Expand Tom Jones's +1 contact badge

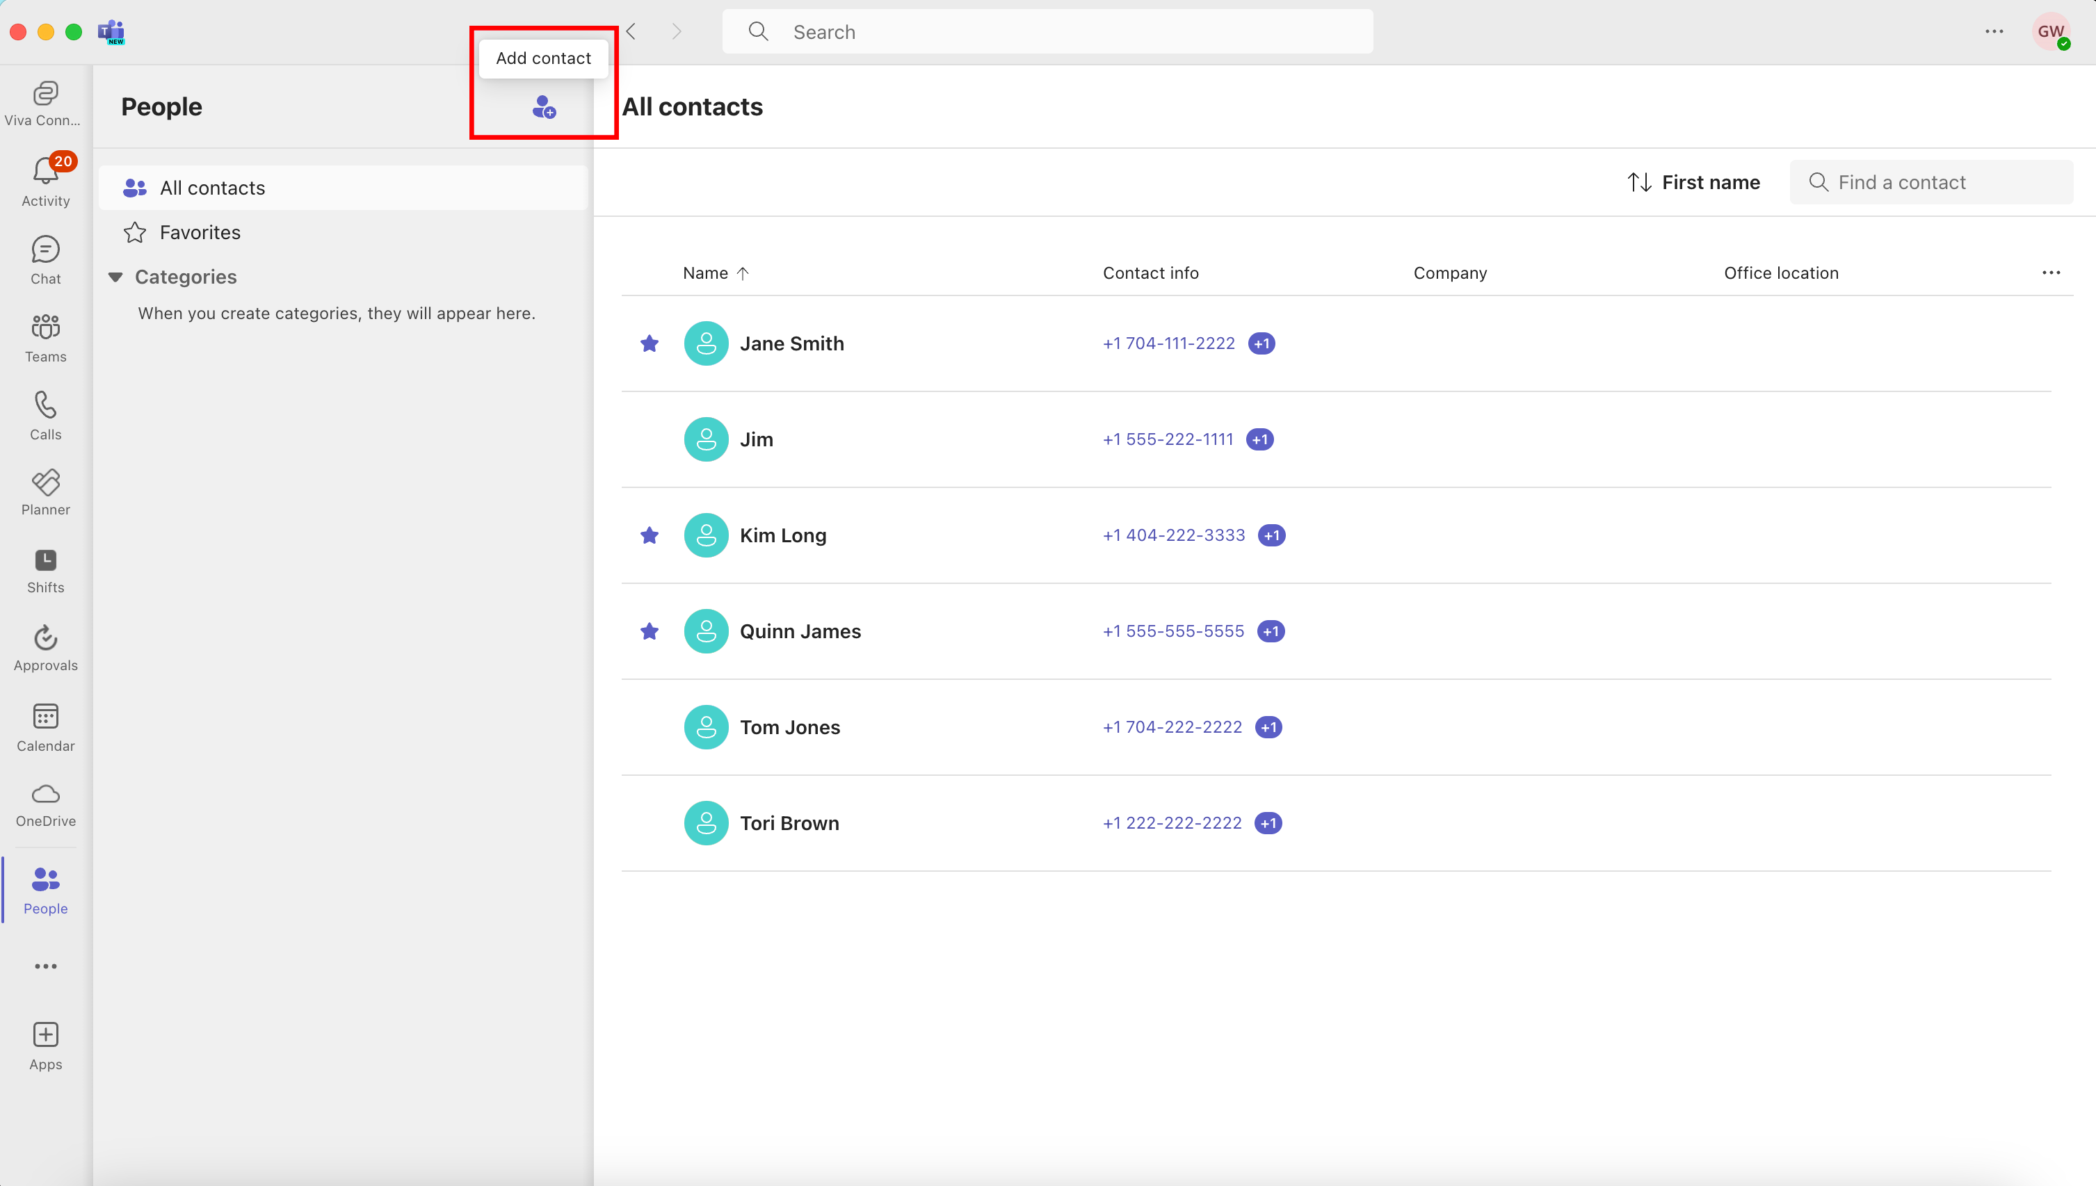1269,727
